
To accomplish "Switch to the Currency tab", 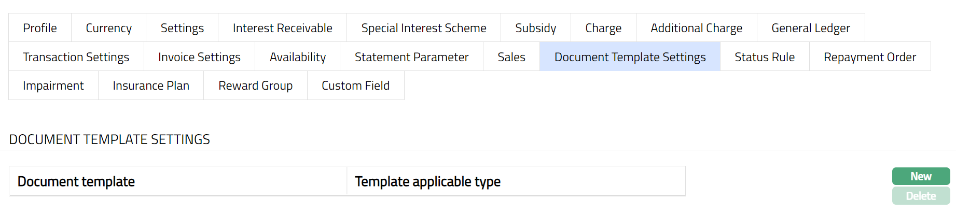I will tap(108, 28).
